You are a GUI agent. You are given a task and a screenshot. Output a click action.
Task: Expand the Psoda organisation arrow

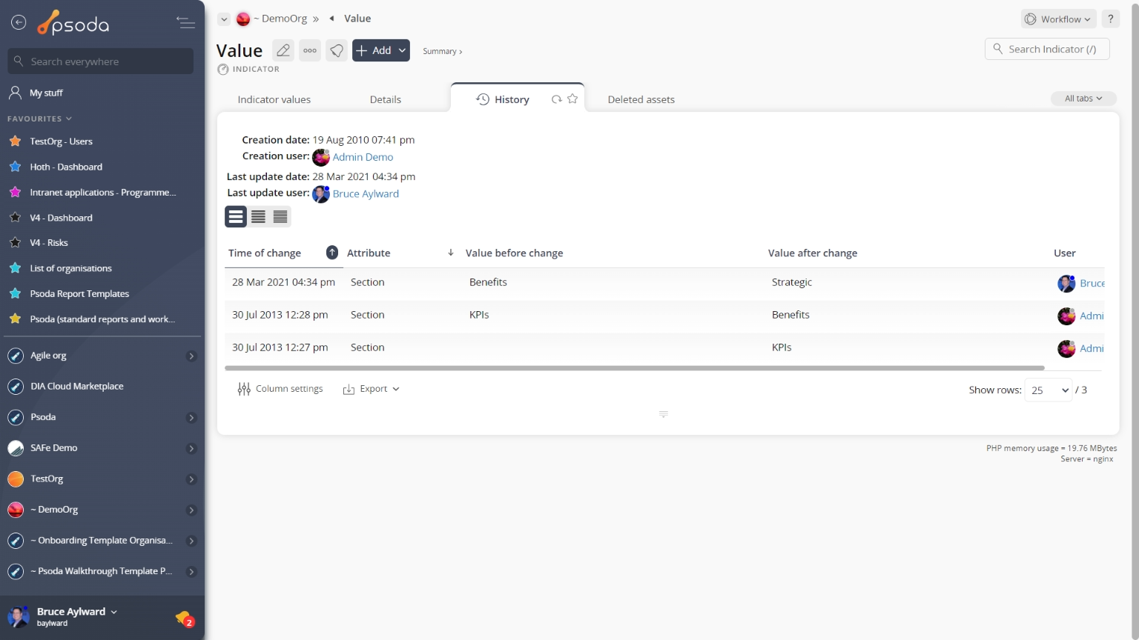point(191,418)
